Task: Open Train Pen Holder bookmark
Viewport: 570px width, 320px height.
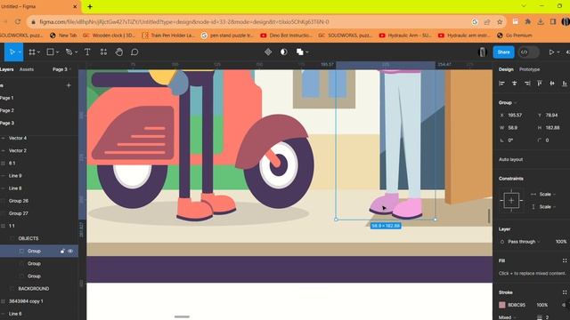Action: click(x=168, y=36)
